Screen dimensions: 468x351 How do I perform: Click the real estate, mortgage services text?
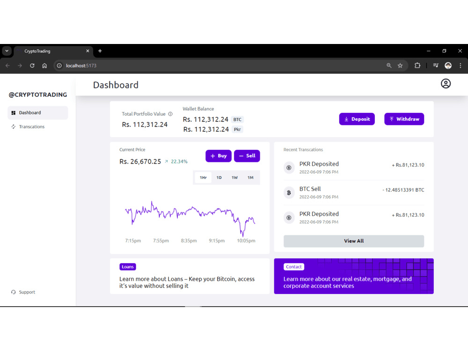[347, 282]
